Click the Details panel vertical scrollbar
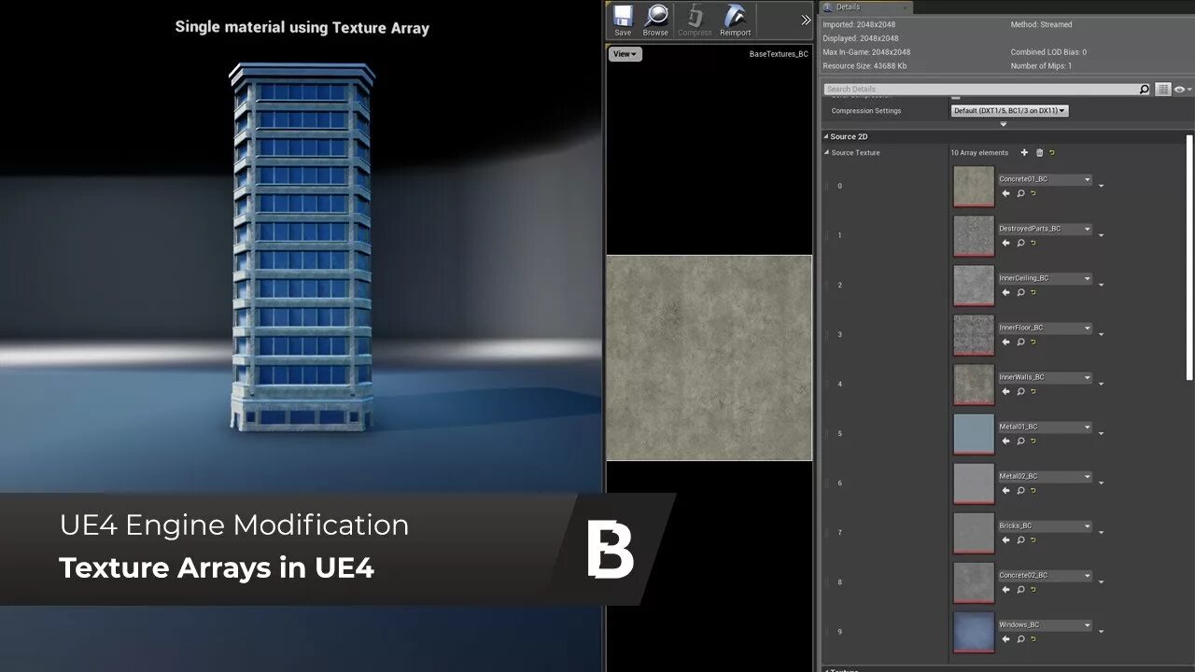 [x=1189, y=257]
